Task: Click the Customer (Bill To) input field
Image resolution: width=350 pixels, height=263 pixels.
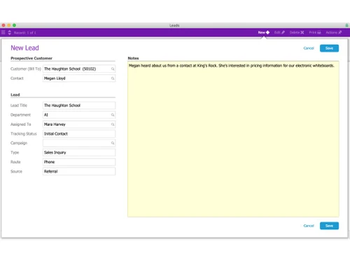Action: [79, 69]
